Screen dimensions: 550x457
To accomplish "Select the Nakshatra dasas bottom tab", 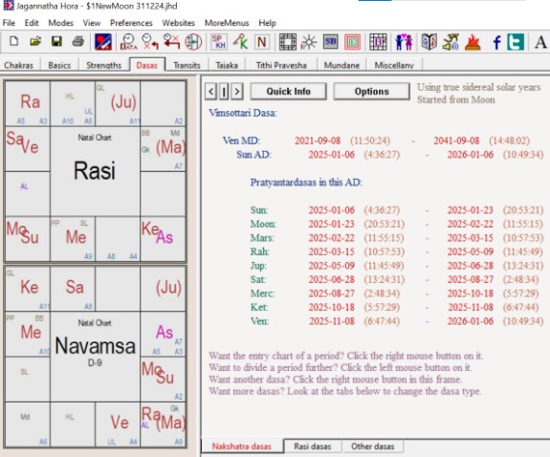I will tap(242, 446).
